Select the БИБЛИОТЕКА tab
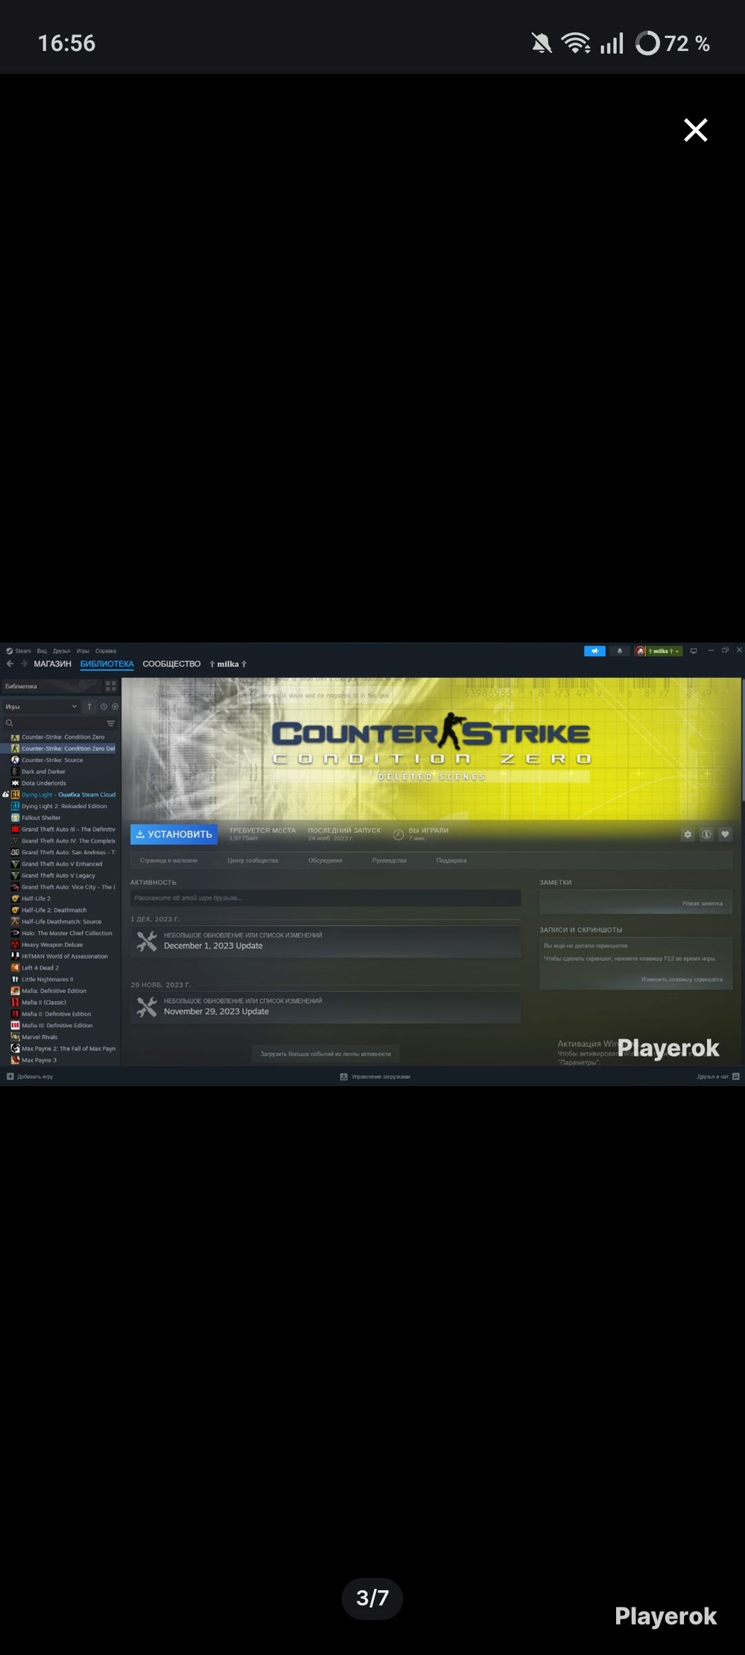 coord(107,664)
